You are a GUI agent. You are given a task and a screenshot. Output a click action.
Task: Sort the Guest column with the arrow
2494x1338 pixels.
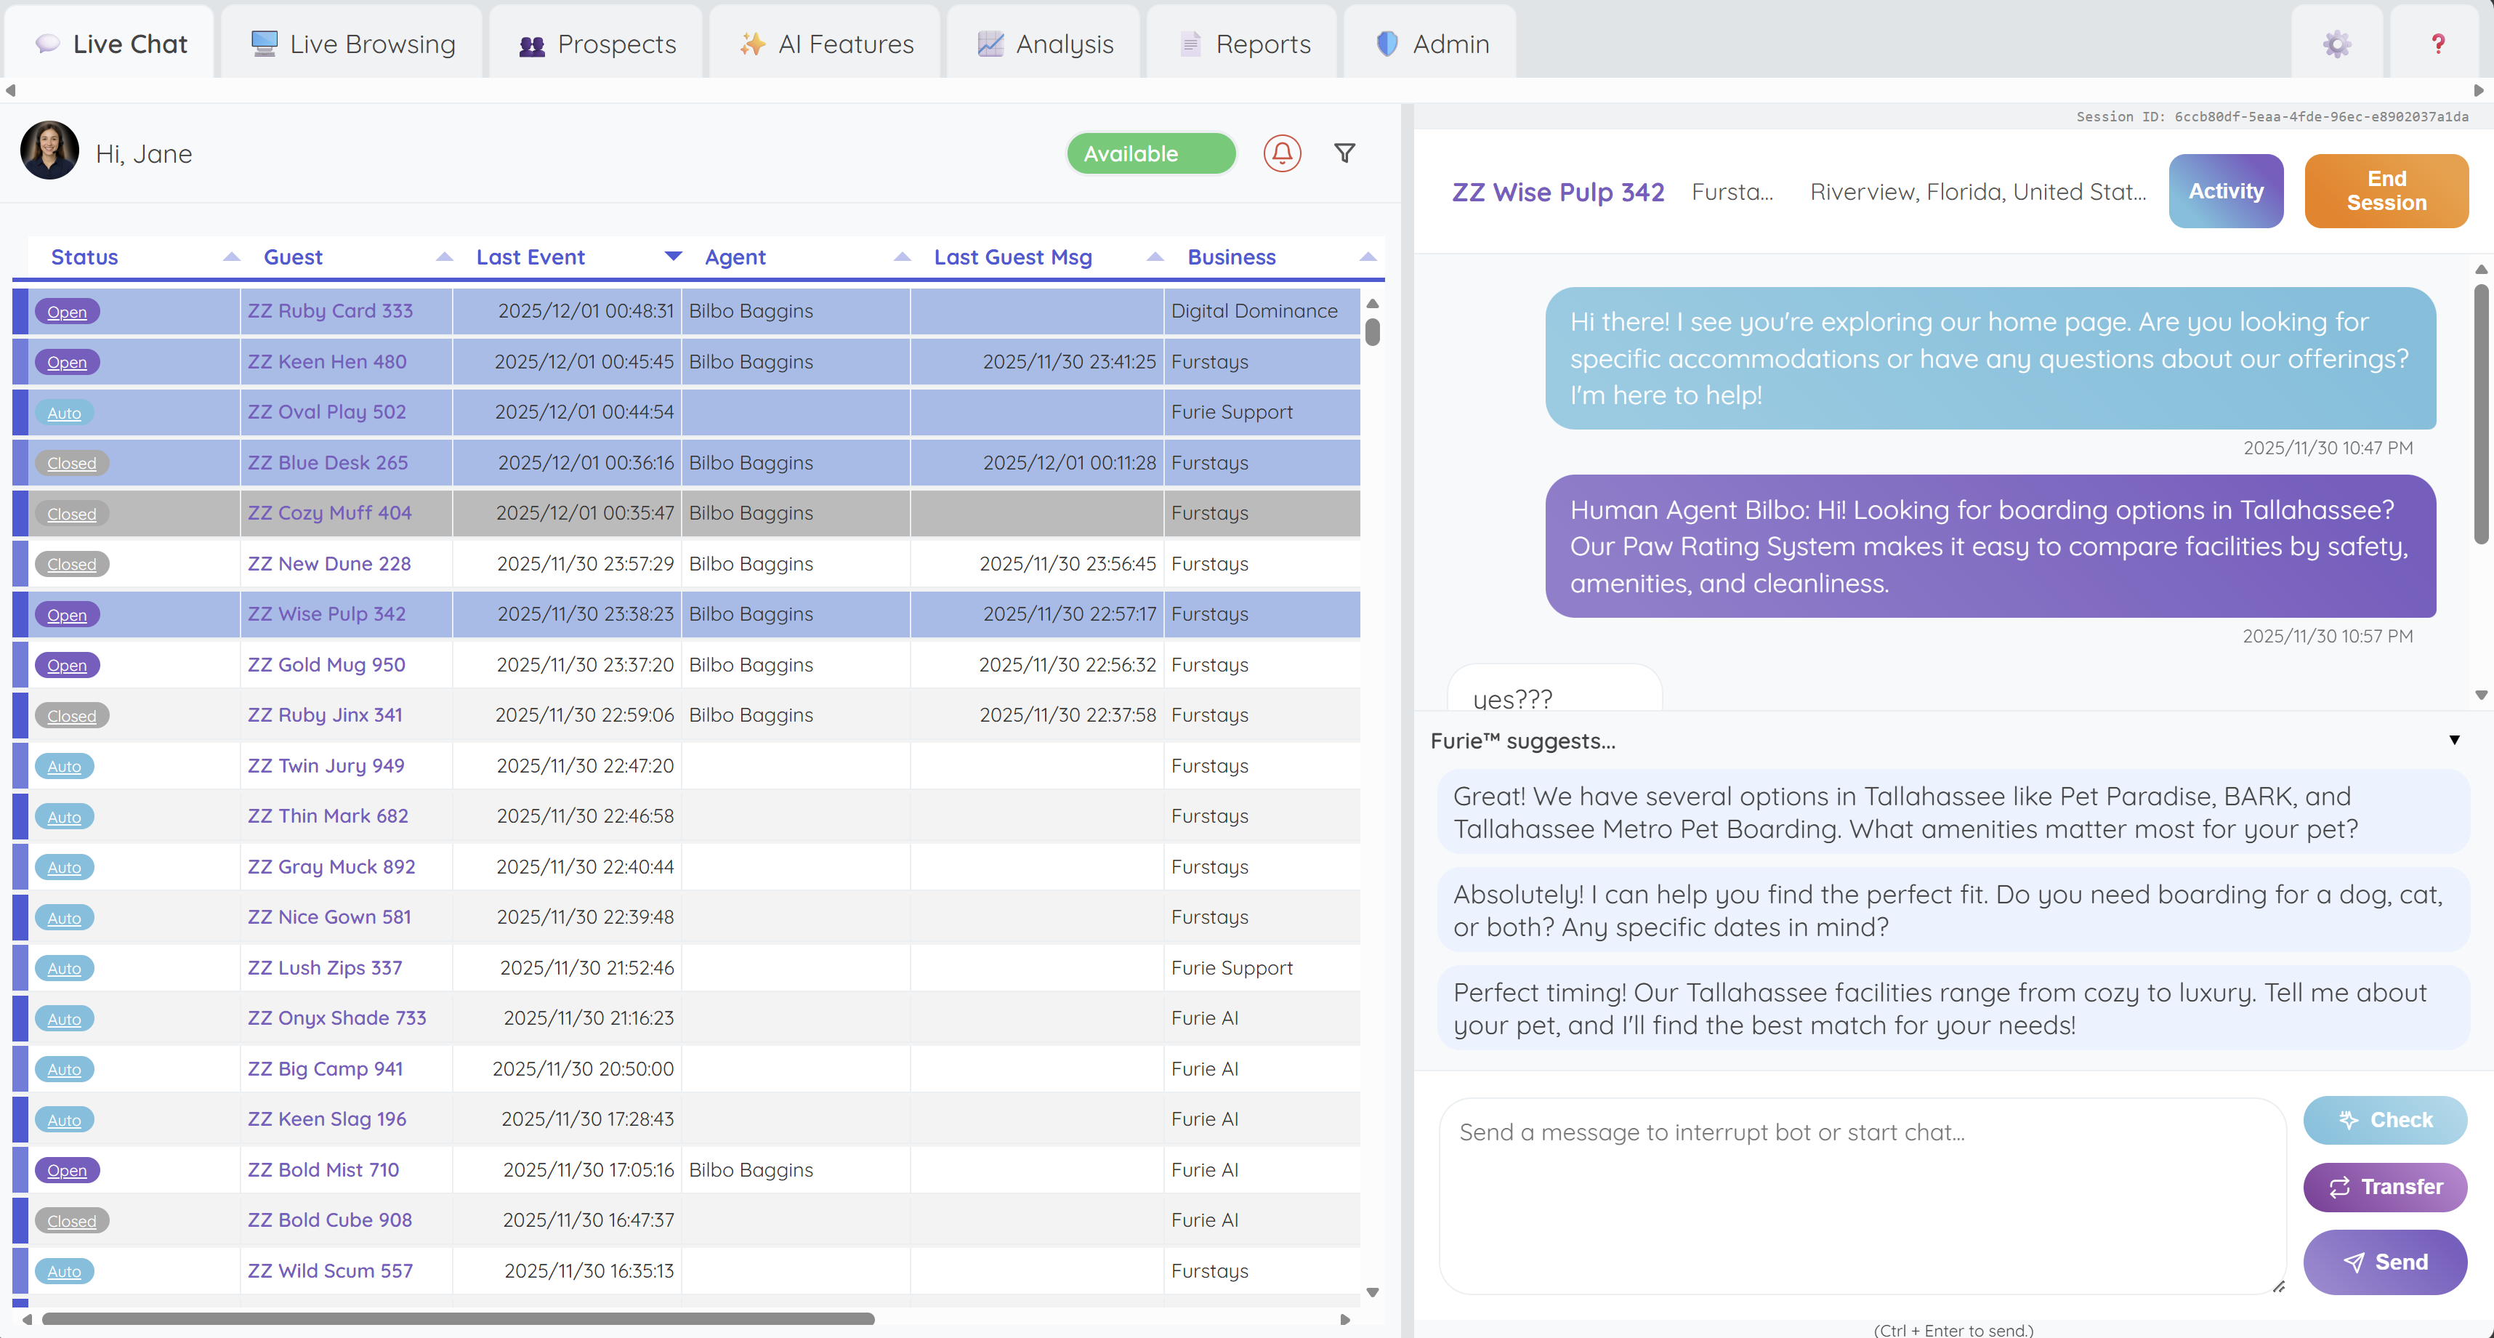coord(445,257)
